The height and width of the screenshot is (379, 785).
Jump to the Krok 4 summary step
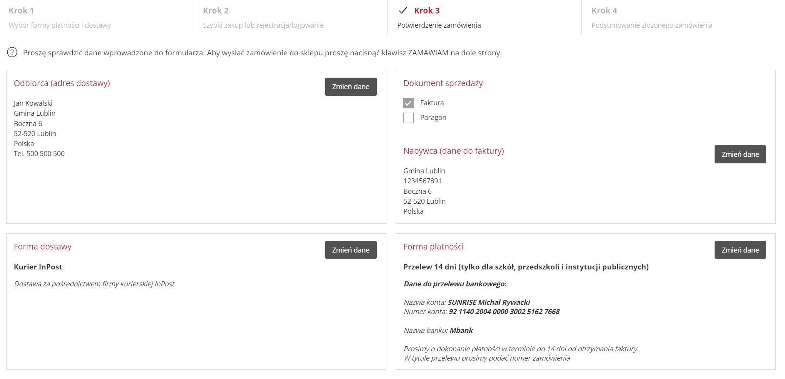click(x=604, y=11)
